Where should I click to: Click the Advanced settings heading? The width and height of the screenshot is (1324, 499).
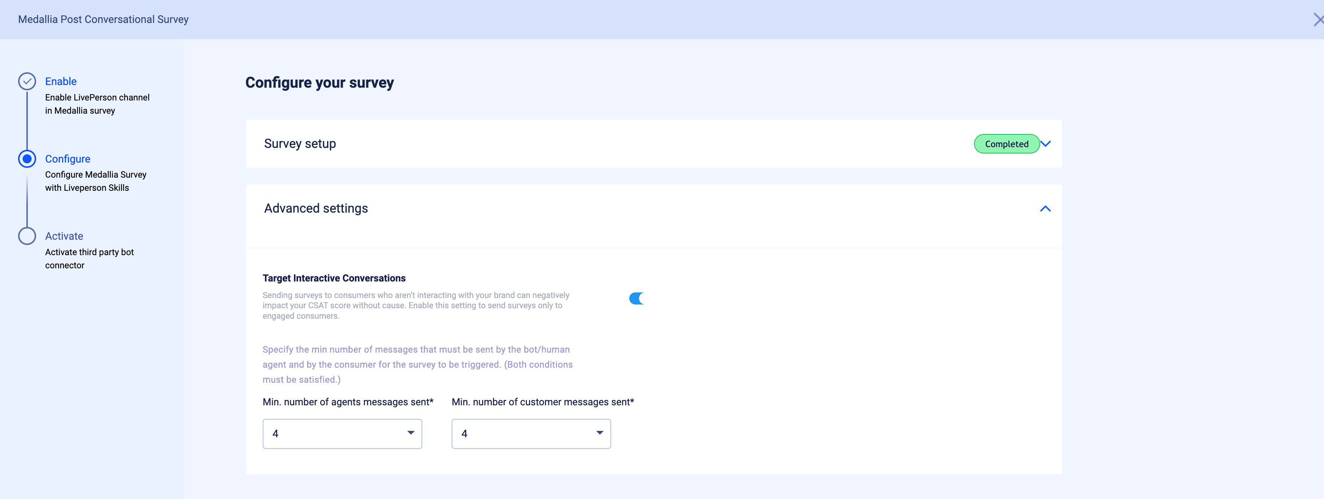[x=316, y=208]
